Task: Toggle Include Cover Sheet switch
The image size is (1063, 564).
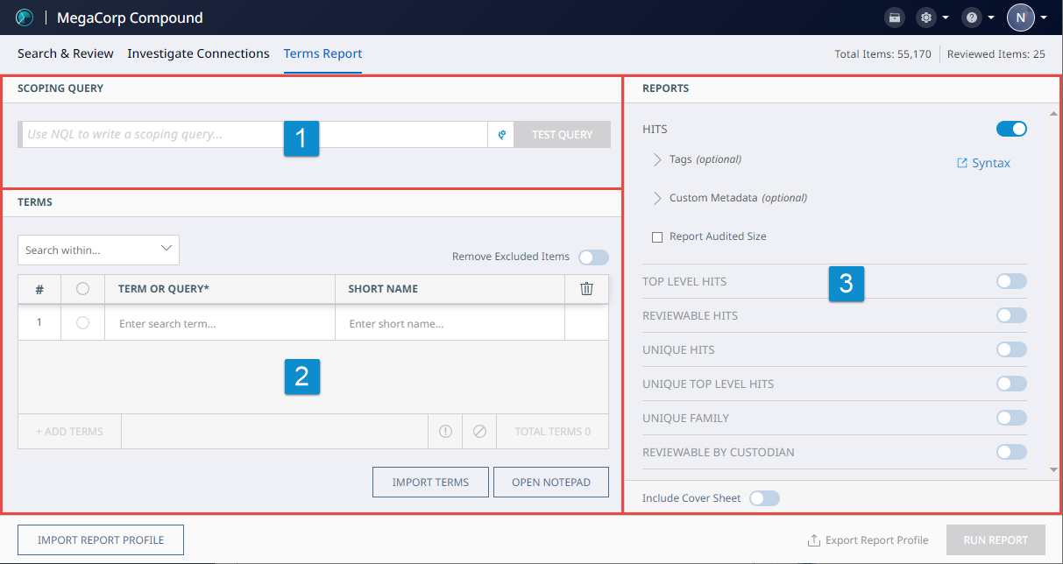Action: pyautogui.click(x=764, y=497)
